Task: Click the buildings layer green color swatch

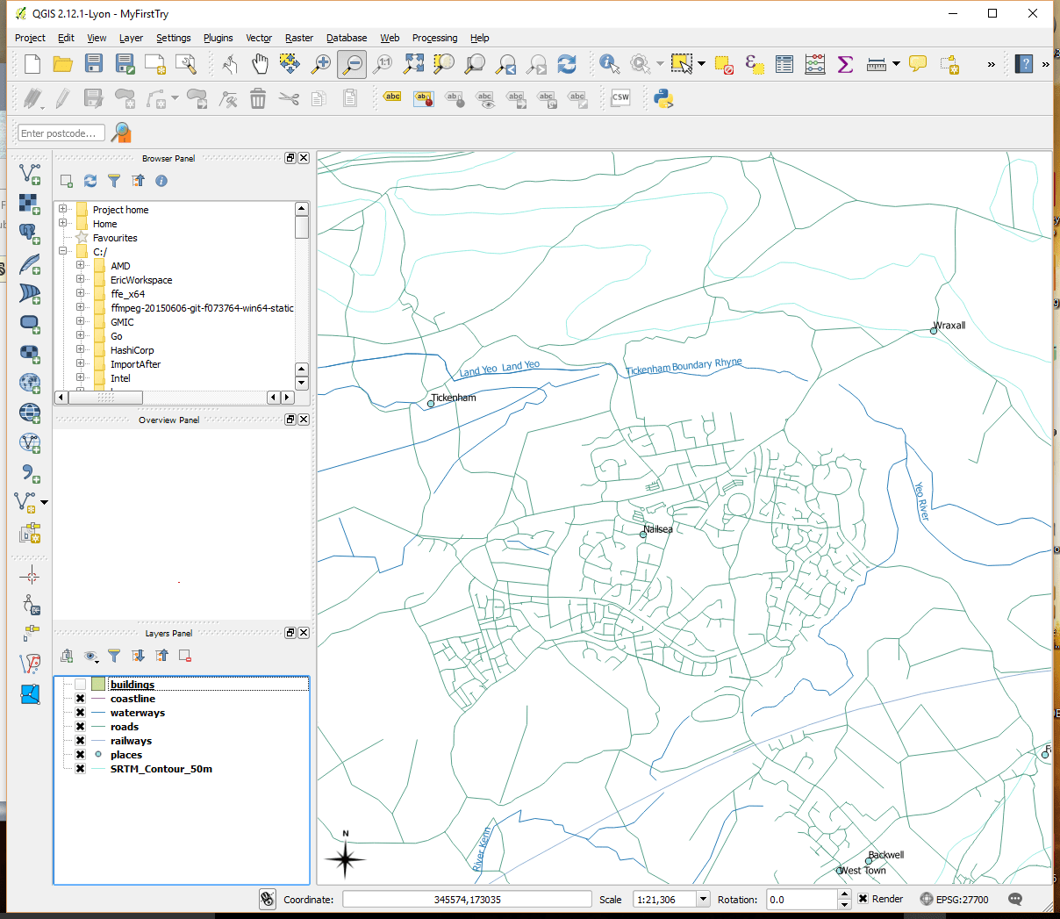Action: pos(98,685)
